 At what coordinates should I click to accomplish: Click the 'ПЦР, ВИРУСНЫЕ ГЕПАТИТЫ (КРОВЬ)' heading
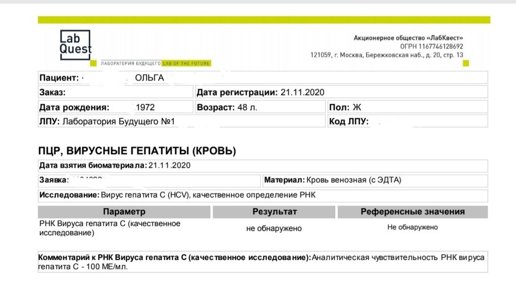click(137, 151)
